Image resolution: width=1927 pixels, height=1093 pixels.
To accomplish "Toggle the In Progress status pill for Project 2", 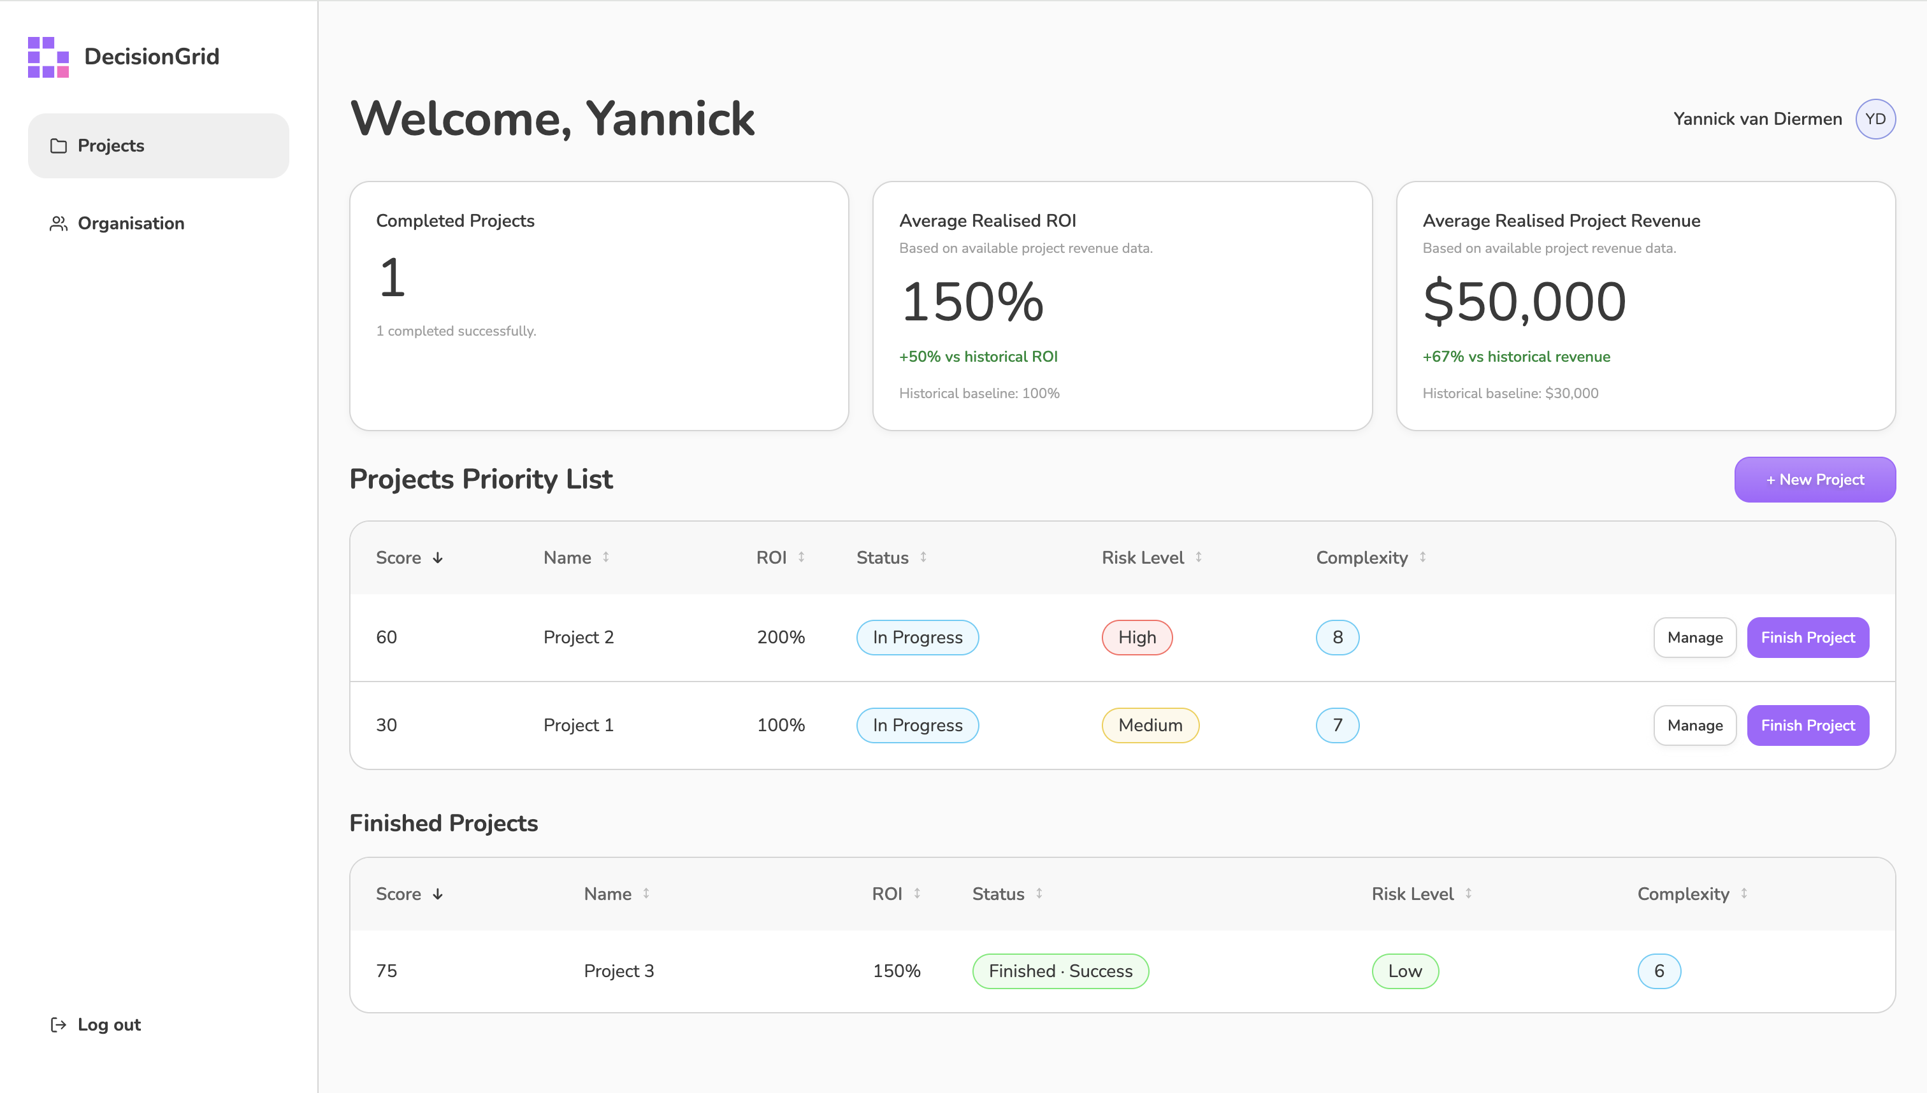I will tap(917, 636).
